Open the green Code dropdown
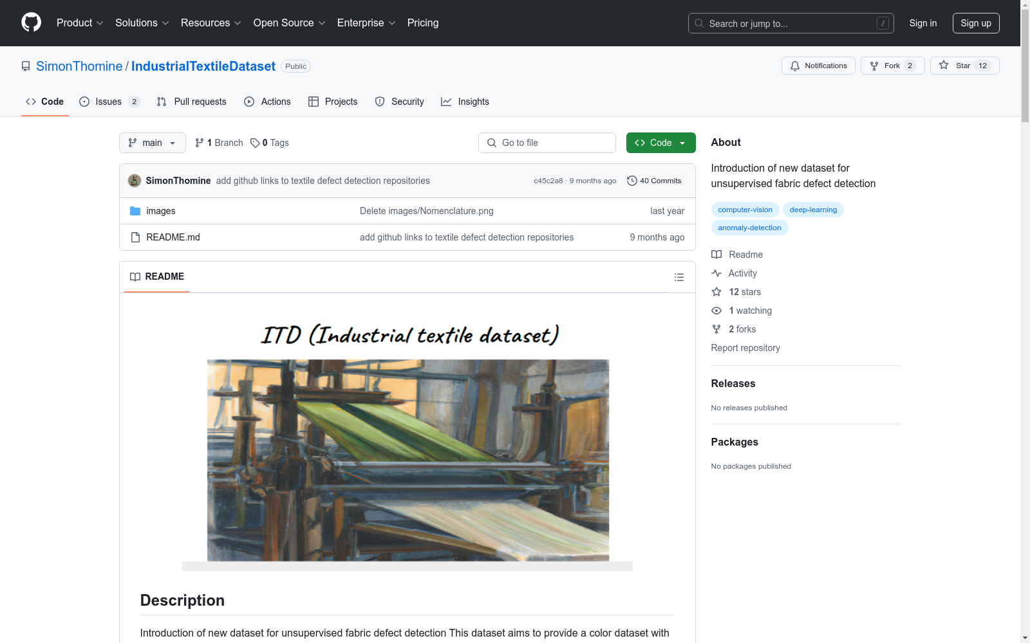The width and height of the screenshot is (1030, 643). click(x=660, y=143)
